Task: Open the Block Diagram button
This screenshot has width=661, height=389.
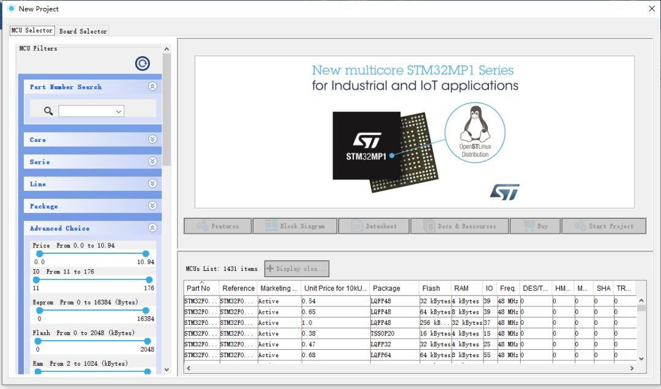Action: tap(294, 226)
